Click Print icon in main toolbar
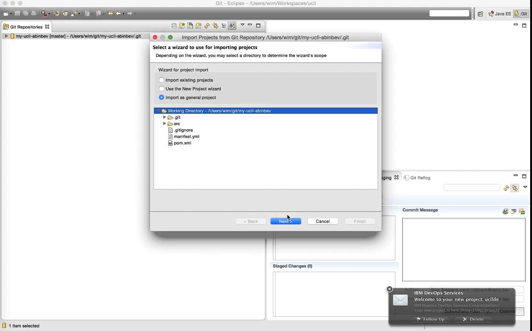 [x=34, y=13]
